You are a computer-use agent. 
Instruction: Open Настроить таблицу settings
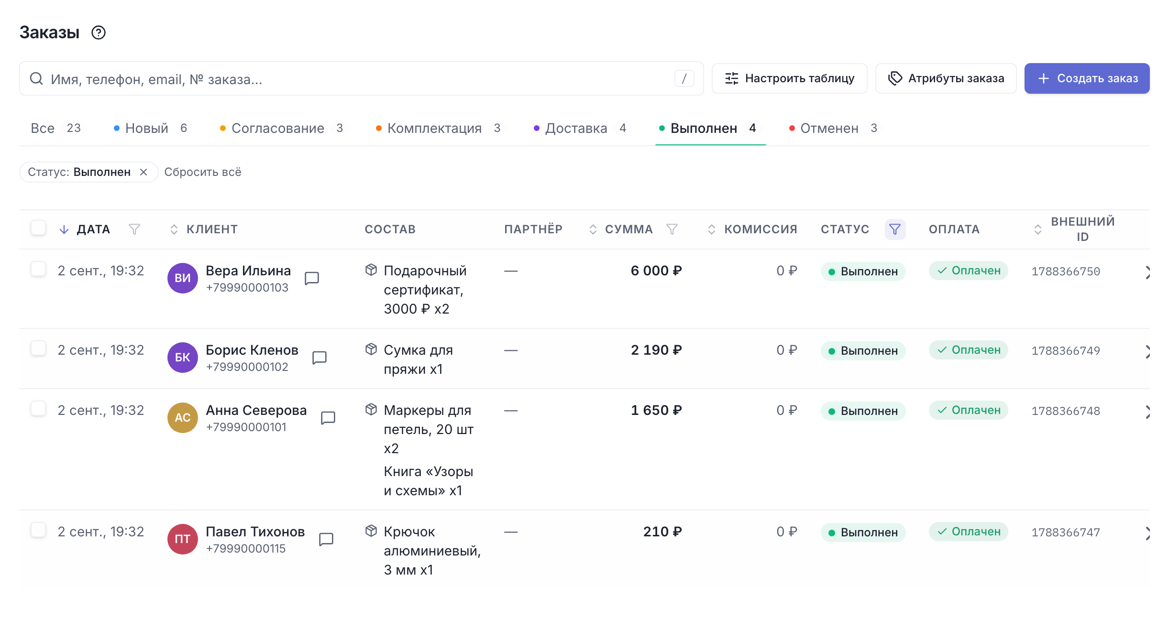(x=789, y=78)
